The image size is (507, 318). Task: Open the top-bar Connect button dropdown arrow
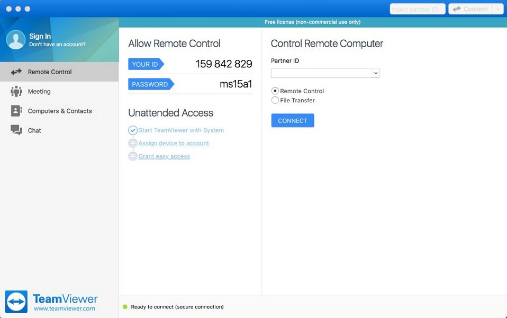coord(498,9)
